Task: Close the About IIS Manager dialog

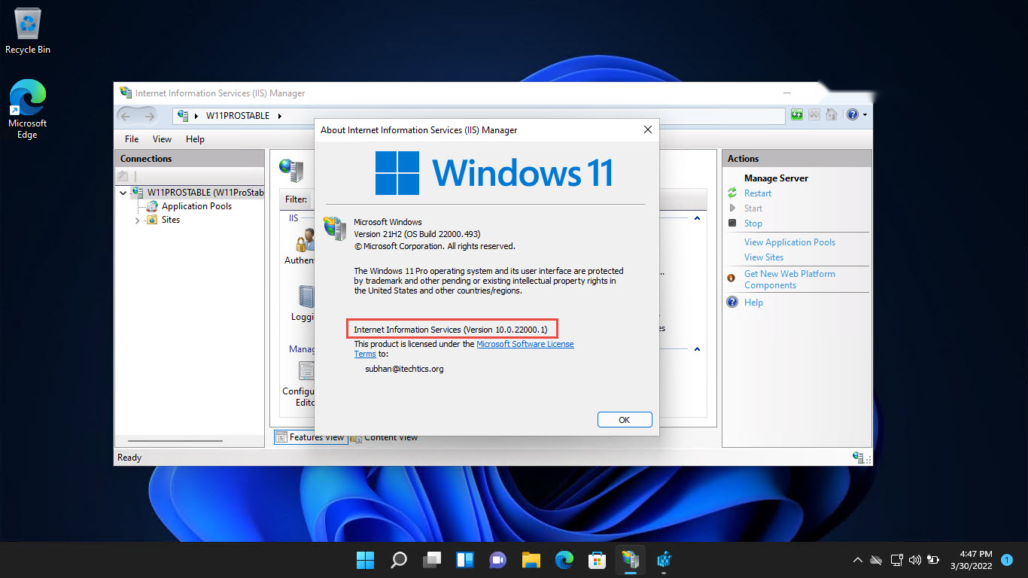Action: coord(647,129)
